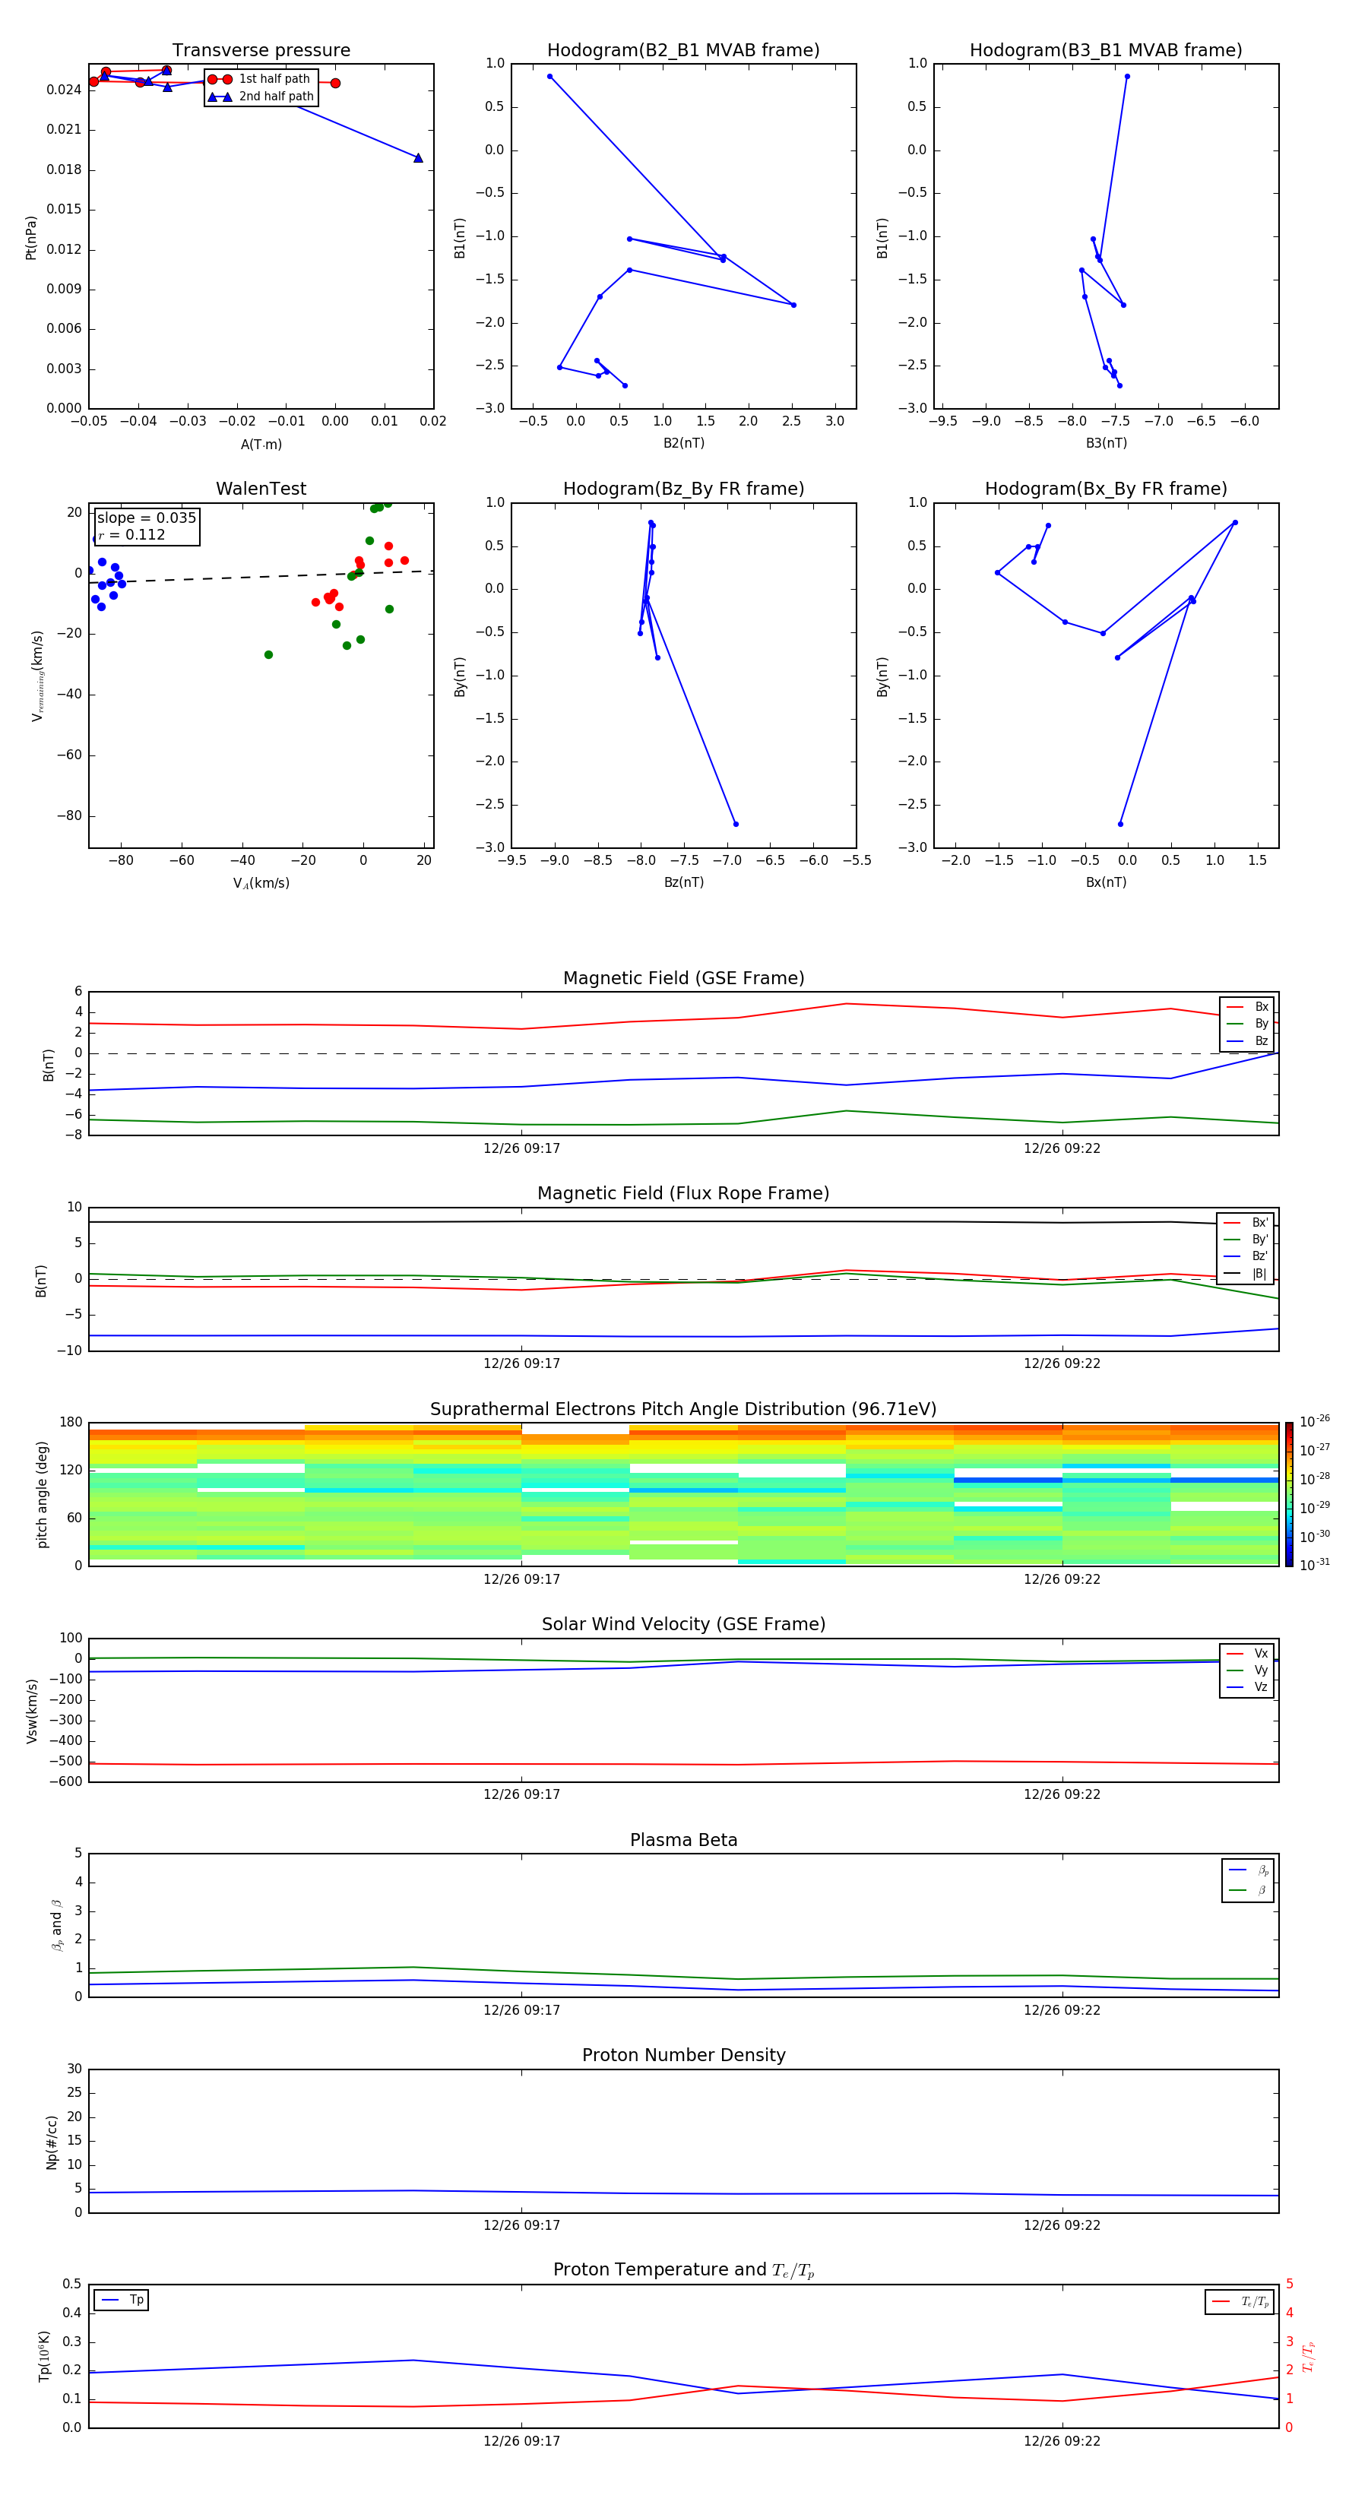This screenshot has height=2508, width=1368.
Task: Click the "Vz" legend entry
Action: 1247,1687
